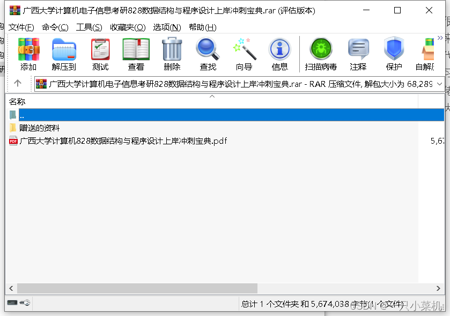Run the 测试 (Test) archive tool
450x316 pixels.
tap(100, 54)
